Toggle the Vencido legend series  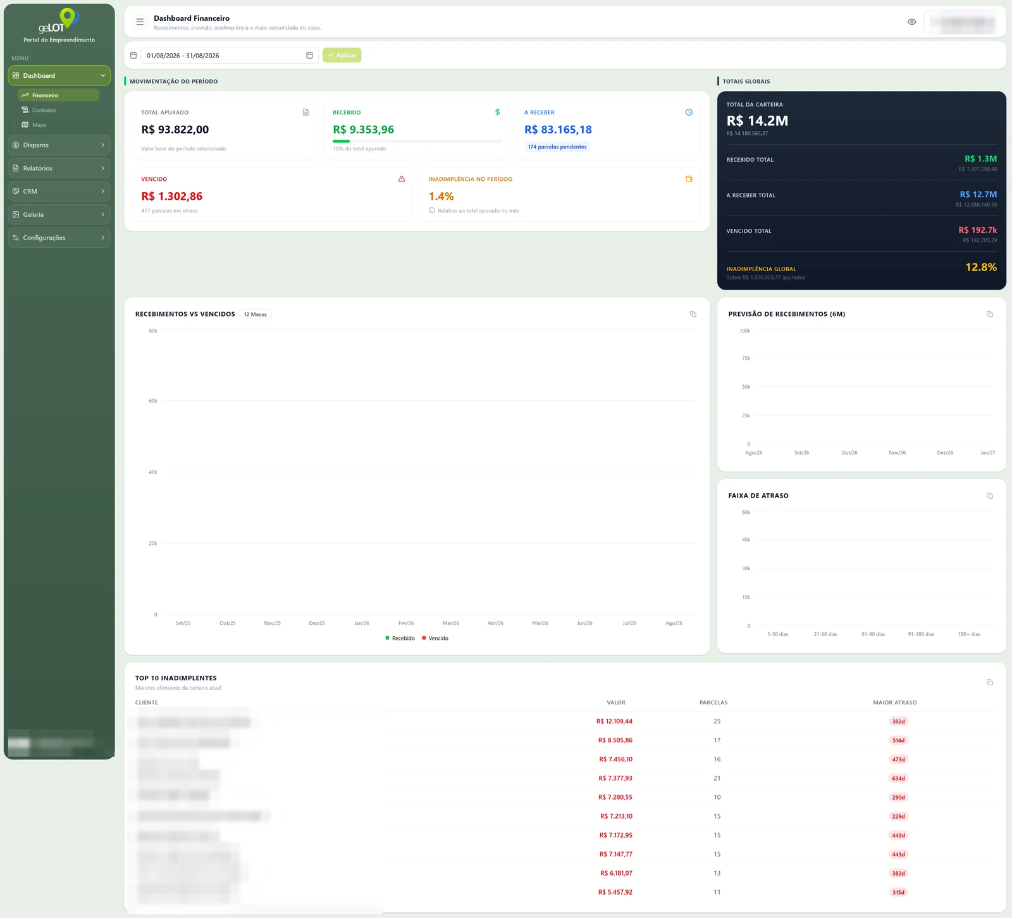(435, 638)
